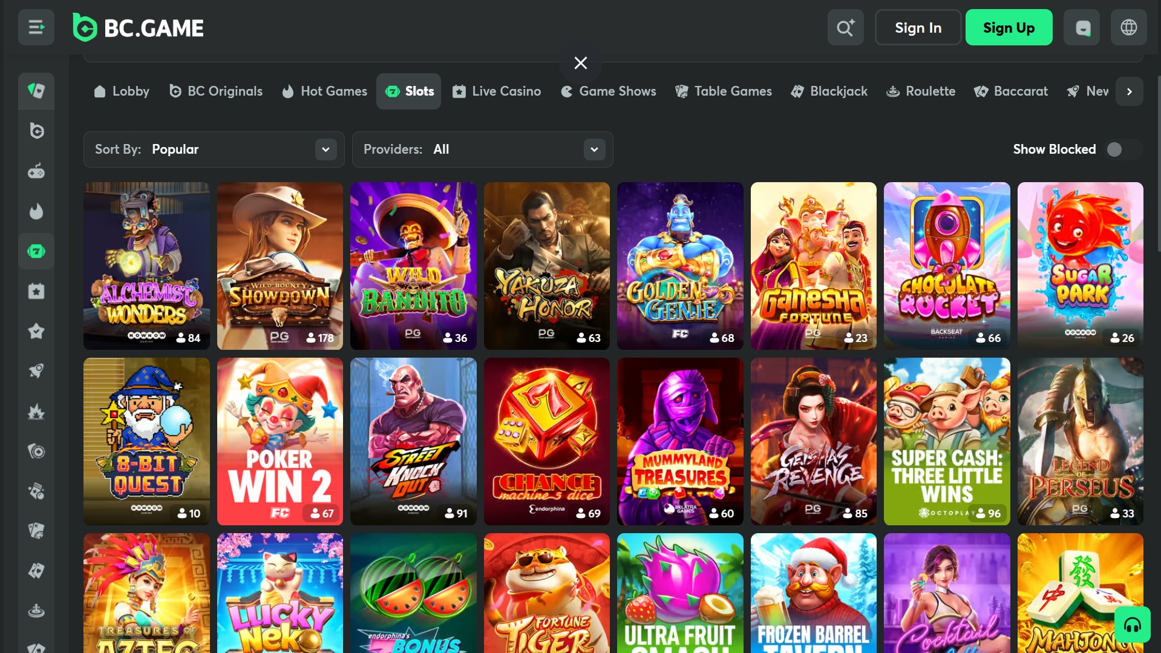Open Poker Win 2 game
The image size is (1161, 653).
pos(280,441)
